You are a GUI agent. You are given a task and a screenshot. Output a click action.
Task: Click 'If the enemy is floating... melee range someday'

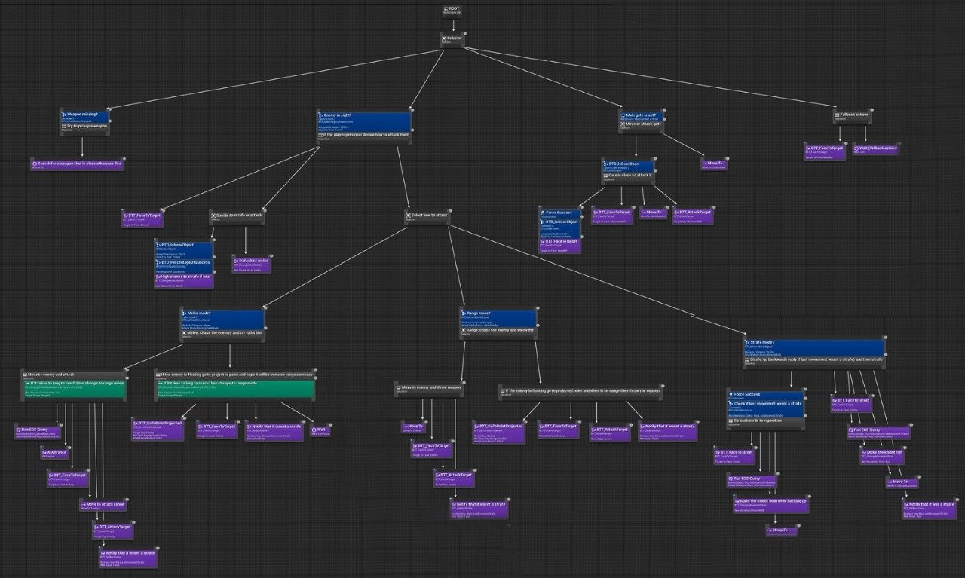[x=234, y=375]
